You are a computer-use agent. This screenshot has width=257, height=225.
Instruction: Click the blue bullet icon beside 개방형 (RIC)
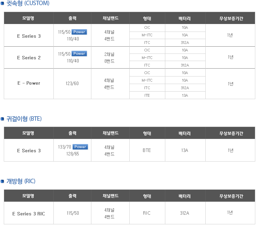(2, 181)
